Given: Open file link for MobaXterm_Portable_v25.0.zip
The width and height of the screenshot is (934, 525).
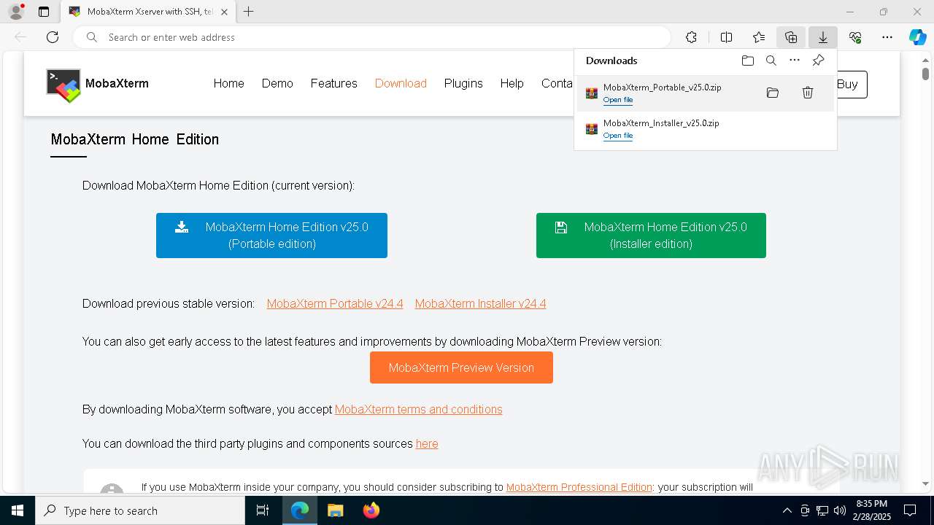Looking at the screenshot, I should click(x=618, y=100).
